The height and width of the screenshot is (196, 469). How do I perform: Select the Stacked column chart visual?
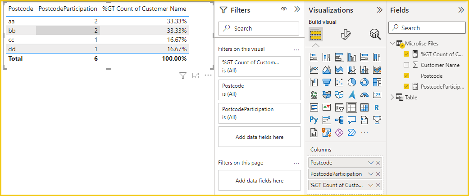pyautogui.click(x=326, y=57)
